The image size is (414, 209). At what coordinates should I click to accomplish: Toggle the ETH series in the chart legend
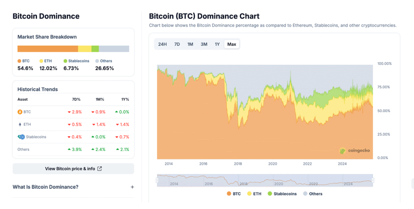pos(254,194)
